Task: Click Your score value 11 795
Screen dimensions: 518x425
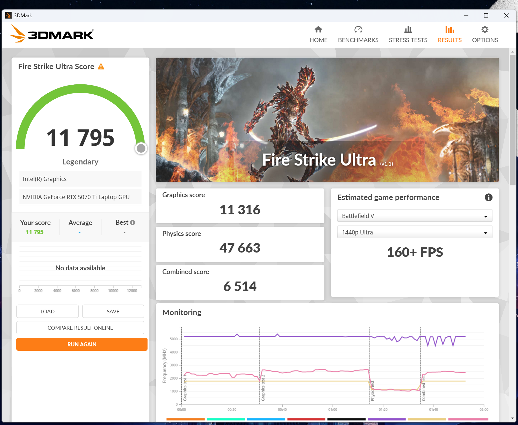Action: point(35,232)
